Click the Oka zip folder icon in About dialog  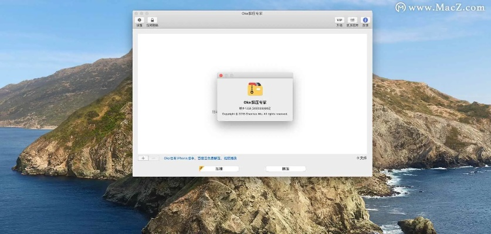[255, 89]
